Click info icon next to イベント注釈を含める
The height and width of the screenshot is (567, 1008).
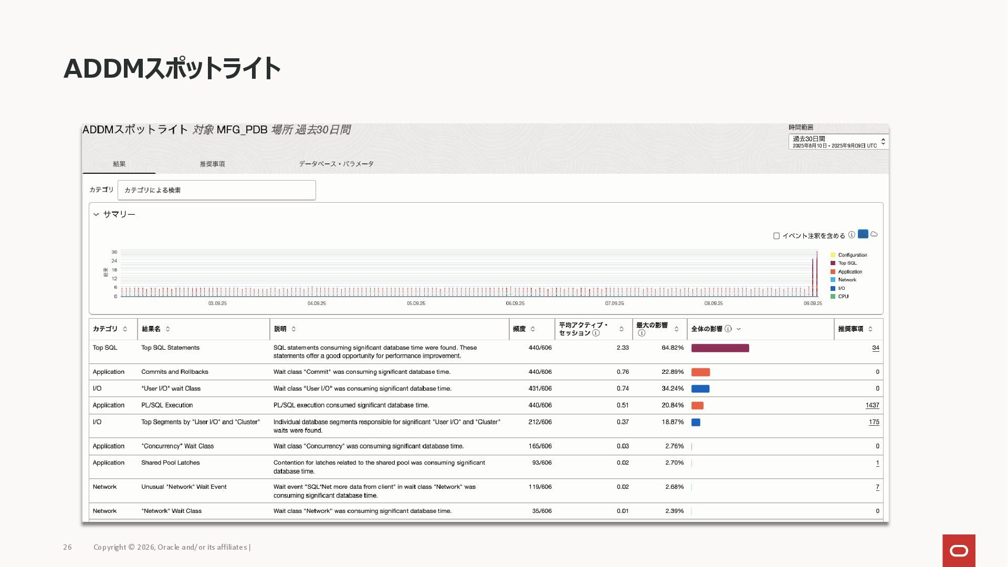pyautogui.click(x=852, y=235)
